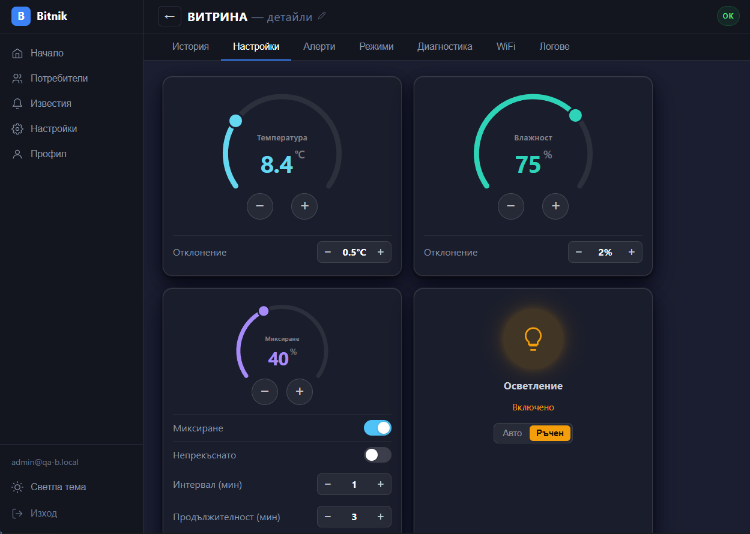Switch lighting mode to Авто
750x534 pixels.
(x=512, y=433)
